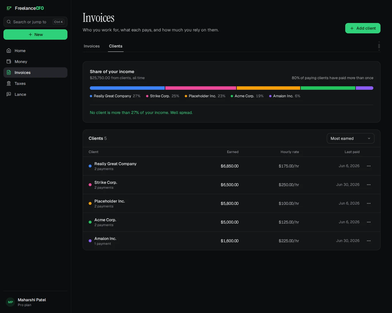Open actions menu for Amalon Inc. row
Image resolution: width=392 pixels, height=313 pixels.
tap(369, 241)
